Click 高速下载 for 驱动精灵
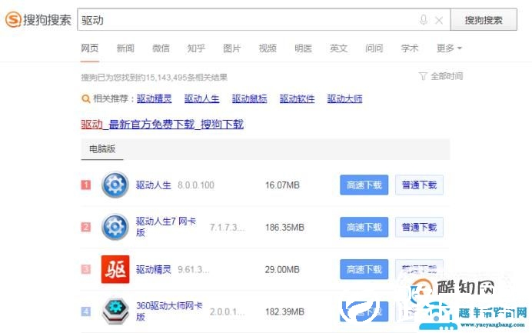This screenshot has height=333, width=532. point(364,269)
